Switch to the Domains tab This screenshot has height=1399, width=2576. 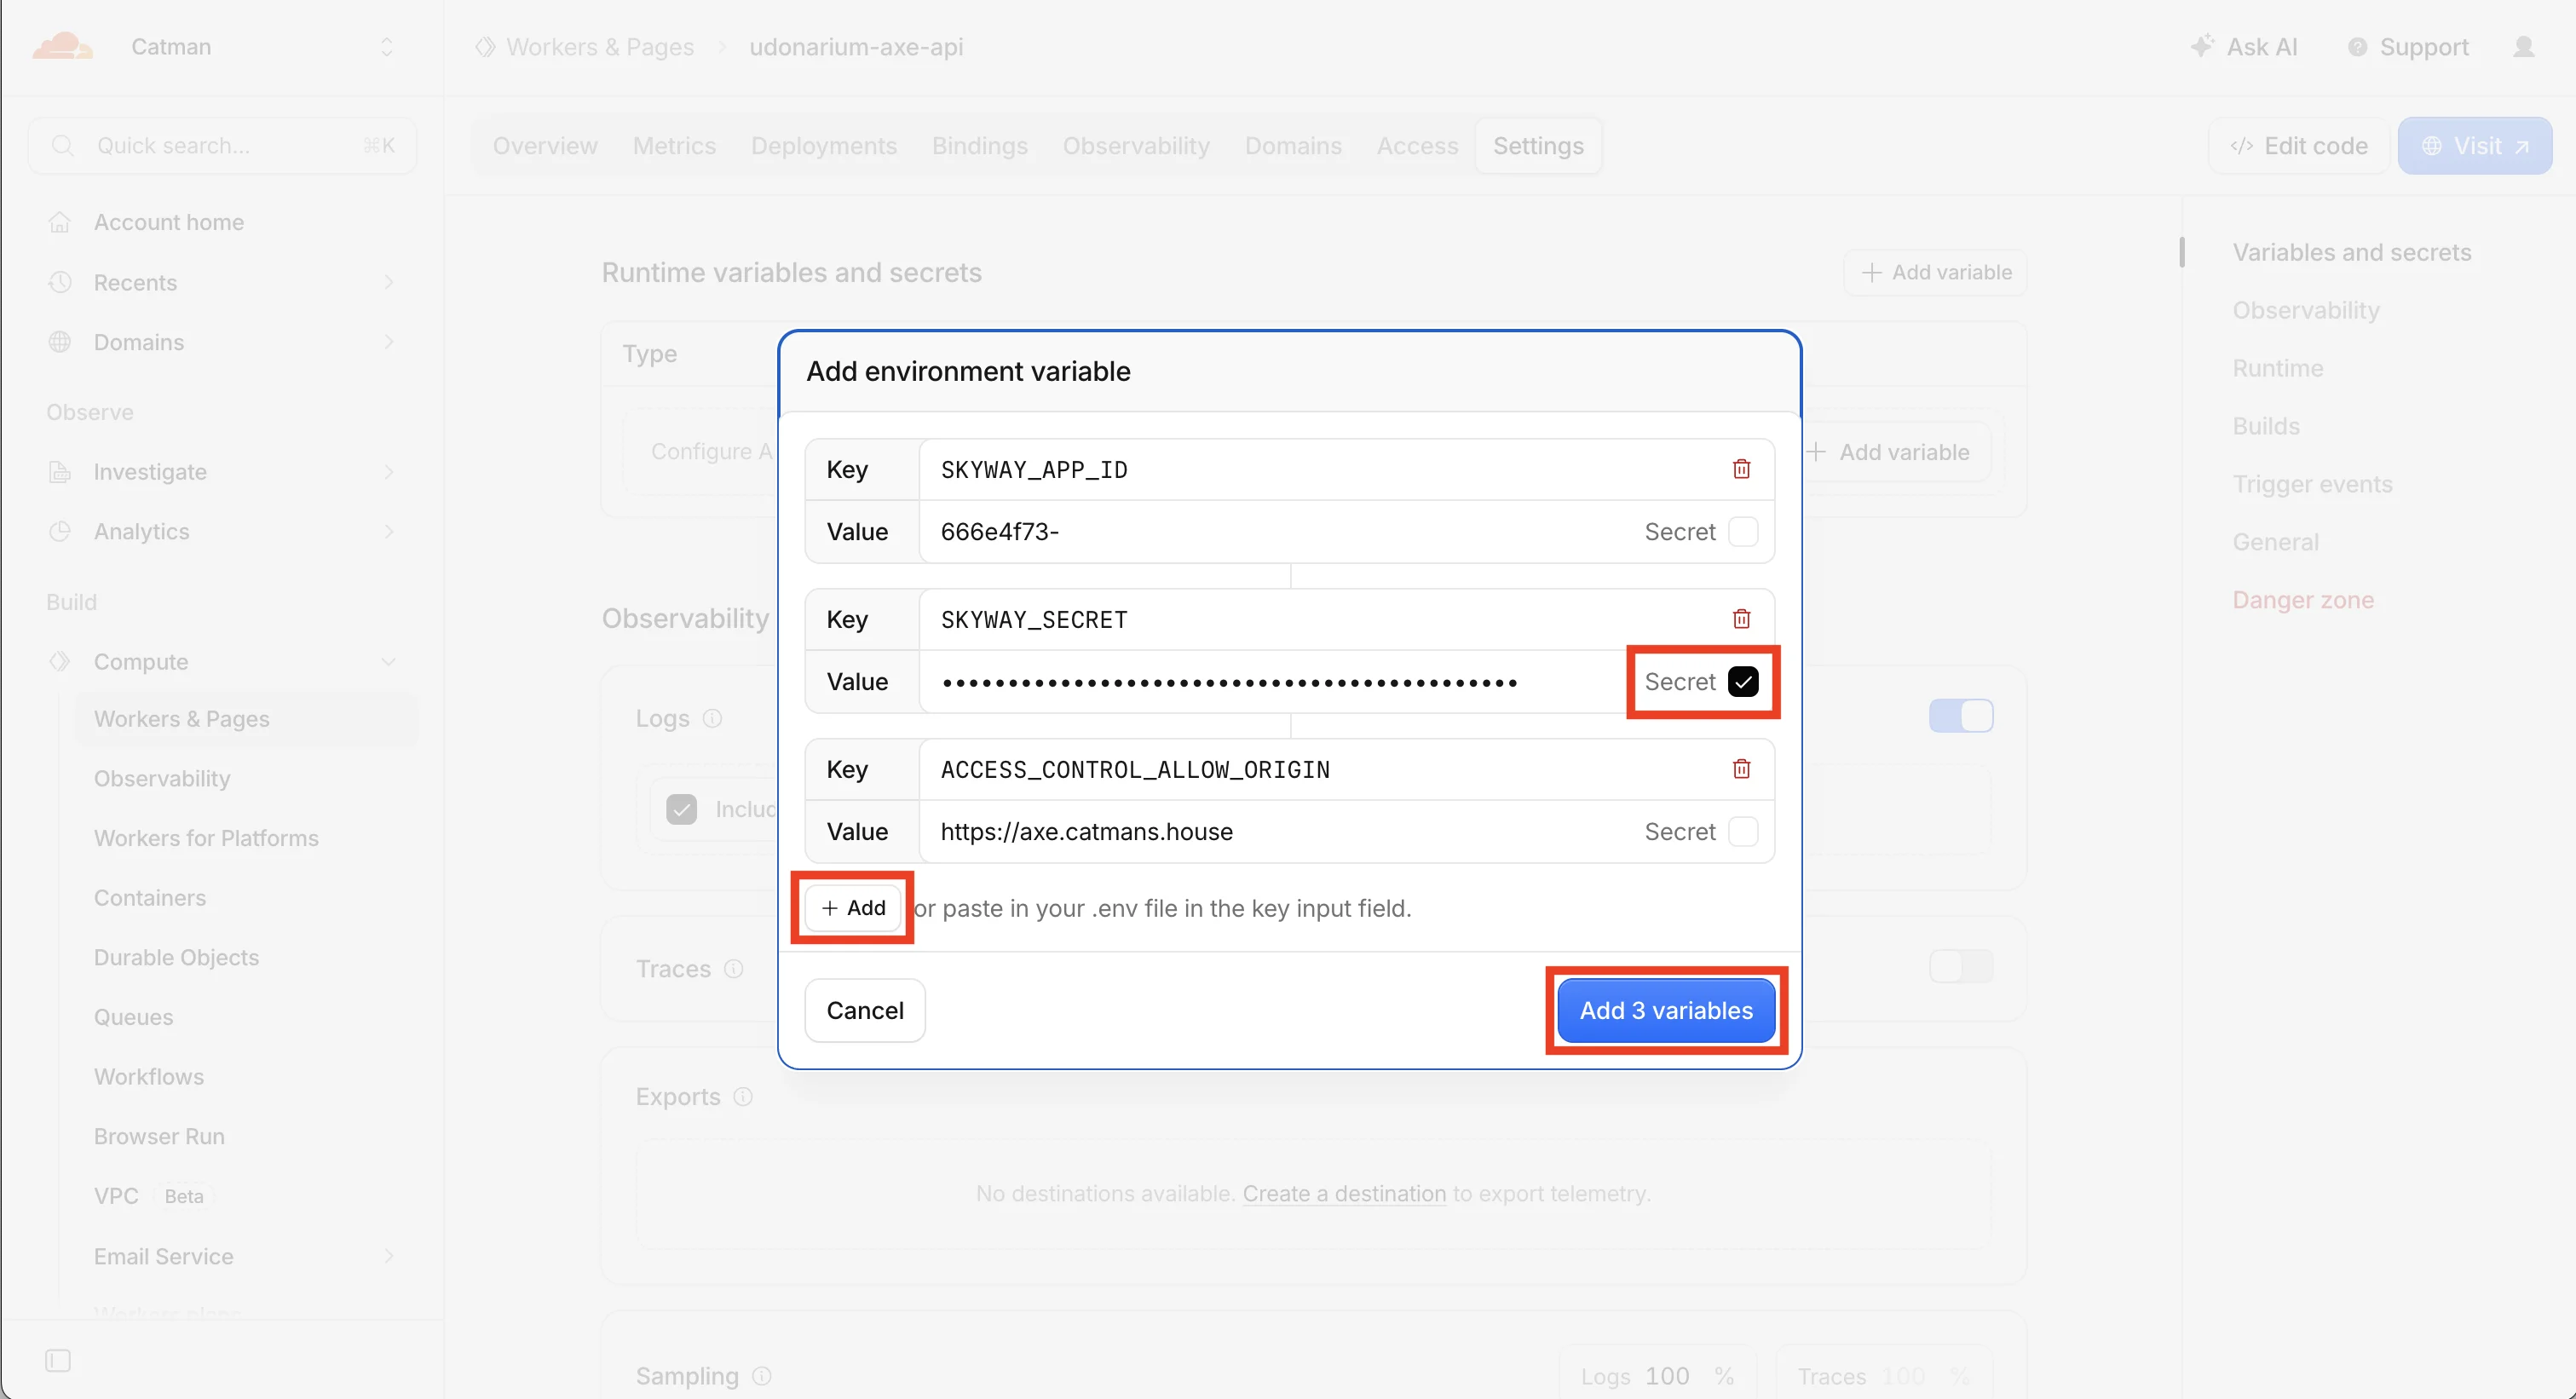[x=1293, y=146]
